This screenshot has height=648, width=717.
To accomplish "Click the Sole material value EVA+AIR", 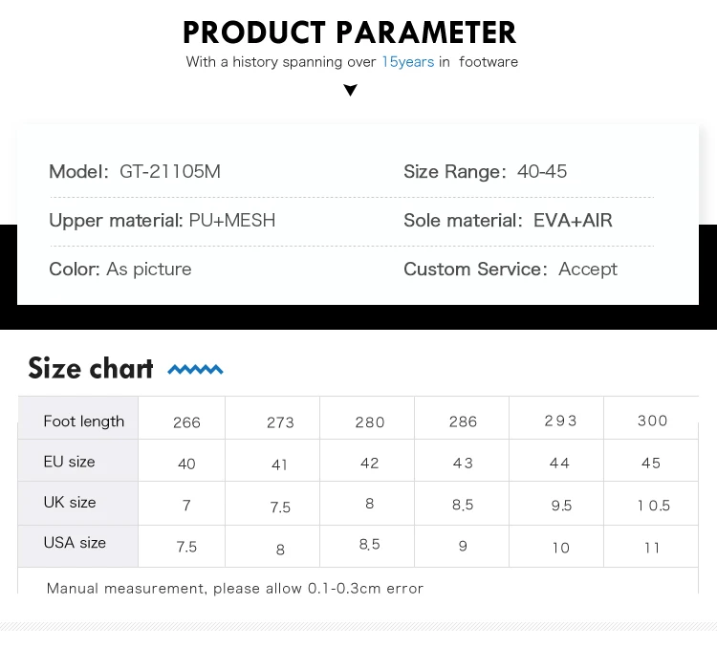I will 573,221.
